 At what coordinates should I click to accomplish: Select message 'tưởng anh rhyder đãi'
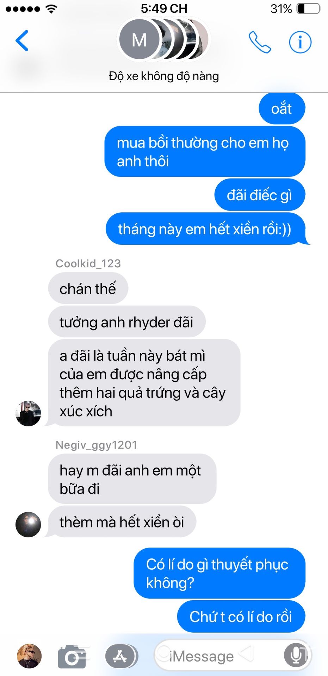[127, 322]
